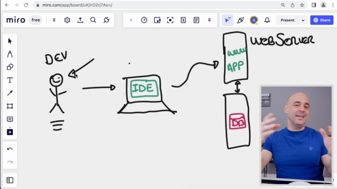Click the blue Share button

point(322,20)
